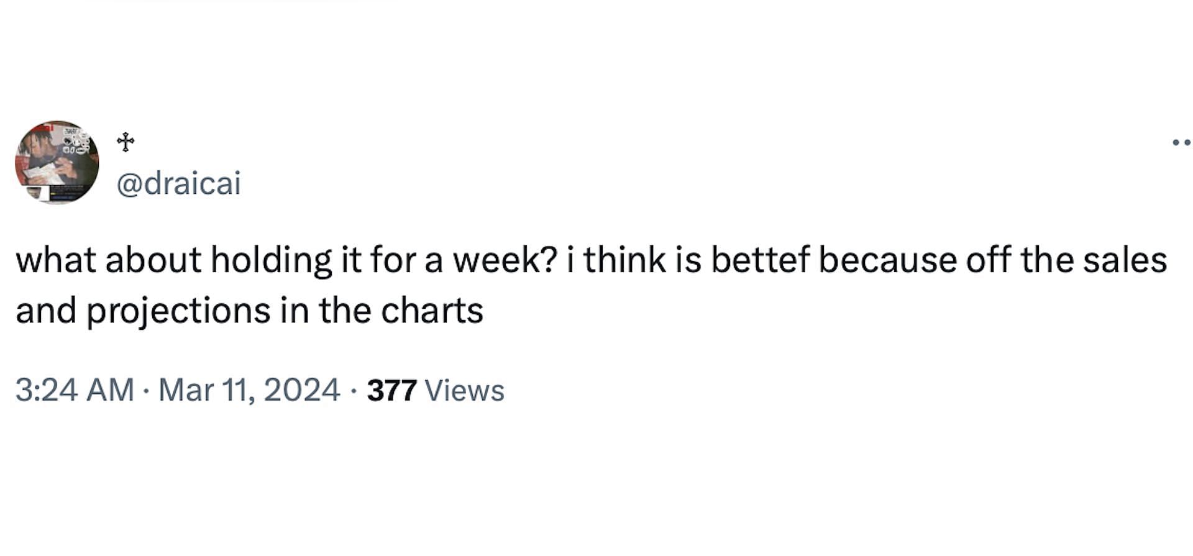1193x556 pixels.
Task: Click the word "about" in tweet
Action: (153, 259)
